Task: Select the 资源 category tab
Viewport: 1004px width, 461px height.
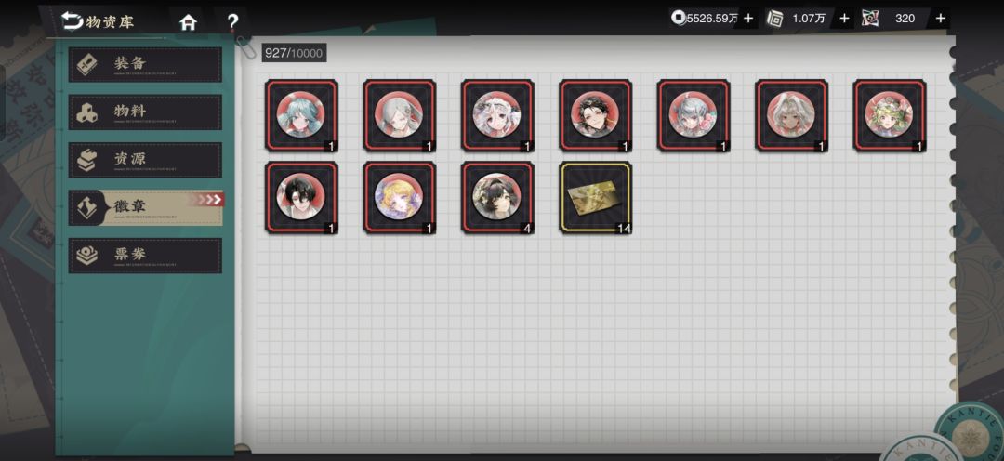Action: pos(145,160)
